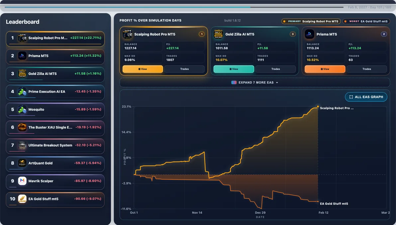Expand 7 more EAs dropdown arrow

[x=277, y=83]
